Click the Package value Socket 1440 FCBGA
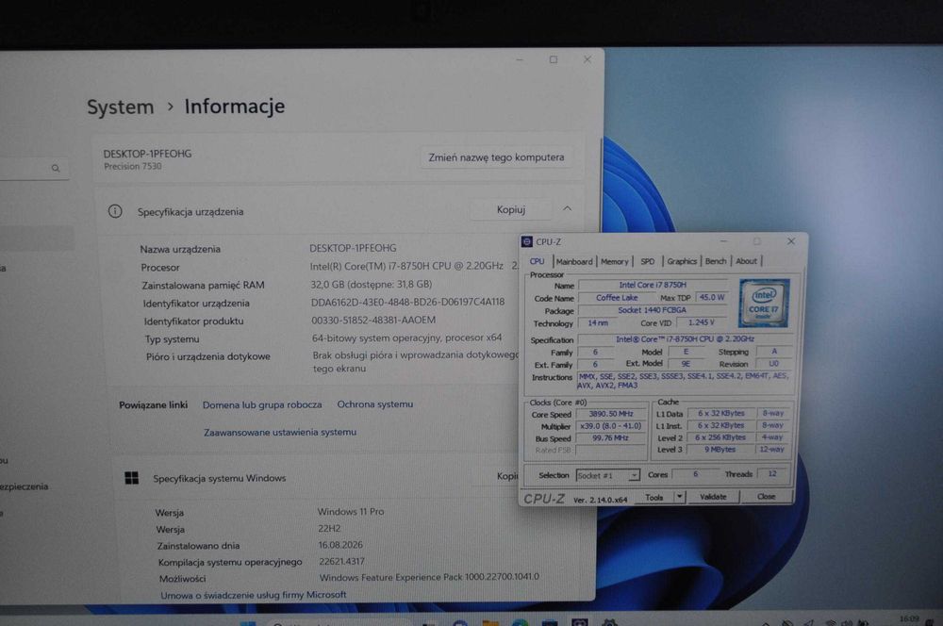This screenshot has width=943, height=626. coord(653,310)
